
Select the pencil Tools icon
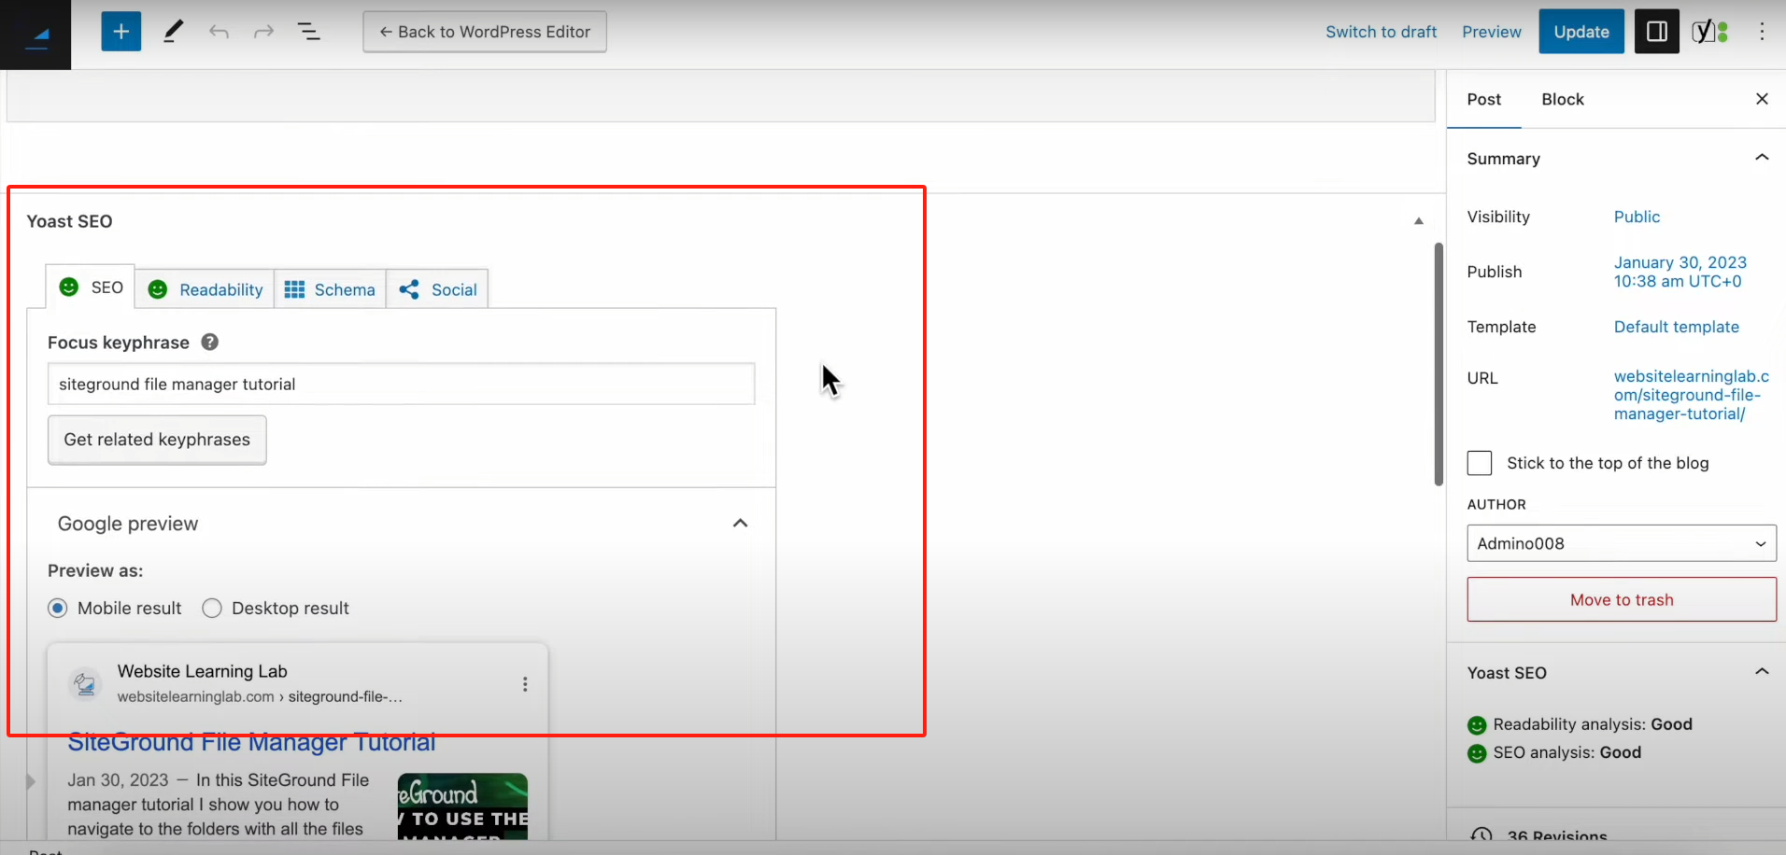173,32
